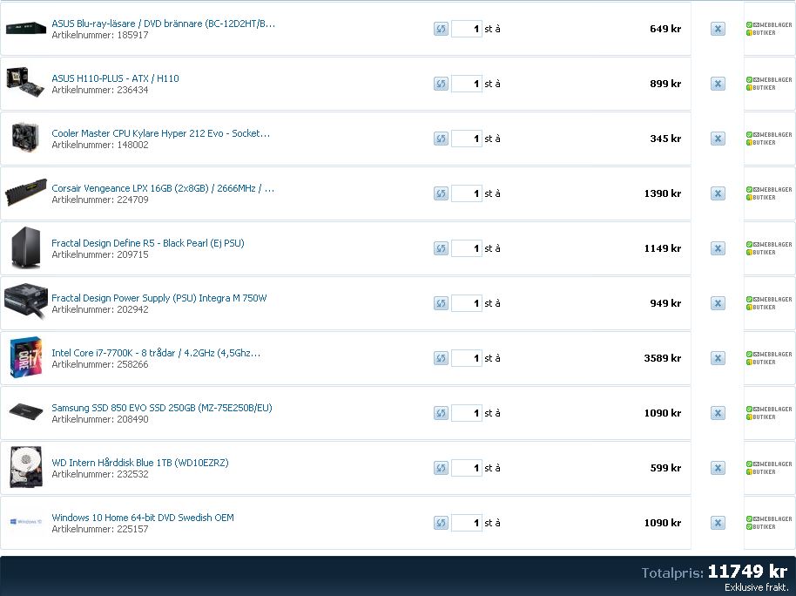Focus quantity field for ASUS Blu-ray-läsare
This screenshot has width=796, height=596.
[x=467, y=29]
